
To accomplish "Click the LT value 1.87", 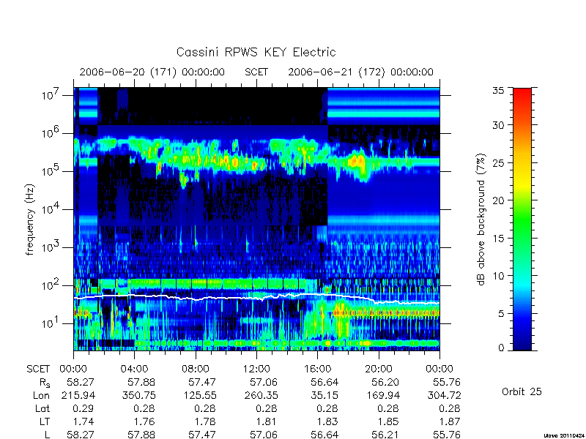I will (449, 421).
